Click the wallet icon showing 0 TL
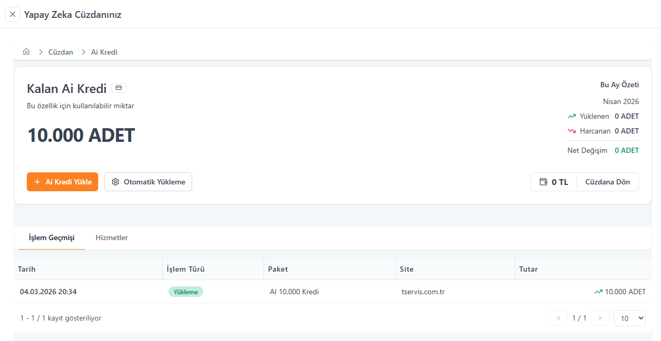Image resolution: width=661 pixels, height=341 pixels. [x=543, y=182]
